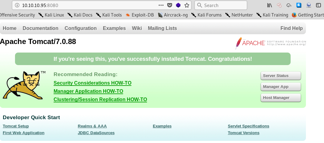
Task: Click the Tomcat cat logo image
Action: pos(24,85)
